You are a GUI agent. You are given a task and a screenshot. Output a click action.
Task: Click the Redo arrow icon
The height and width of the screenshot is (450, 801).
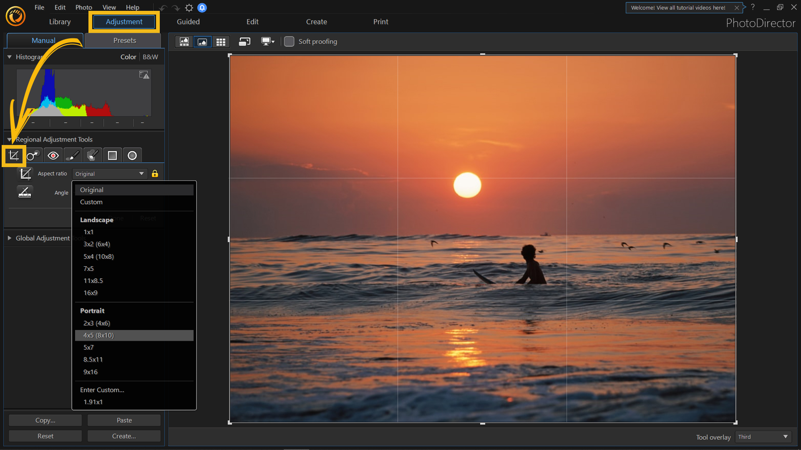click(176, 8)
